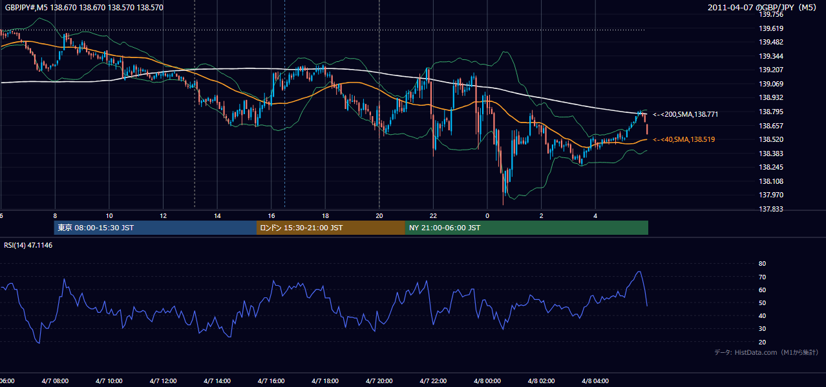Click the 4/7 14:00 time label
826x387 pixels.
tap(217, 381)
